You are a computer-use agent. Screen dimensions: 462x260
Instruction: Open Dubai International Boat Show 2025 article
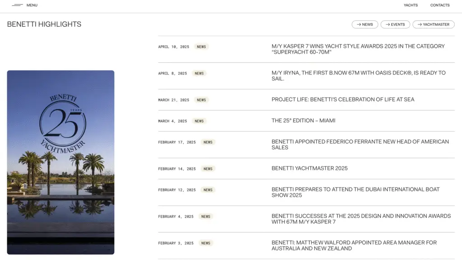[x=356, y=192]
